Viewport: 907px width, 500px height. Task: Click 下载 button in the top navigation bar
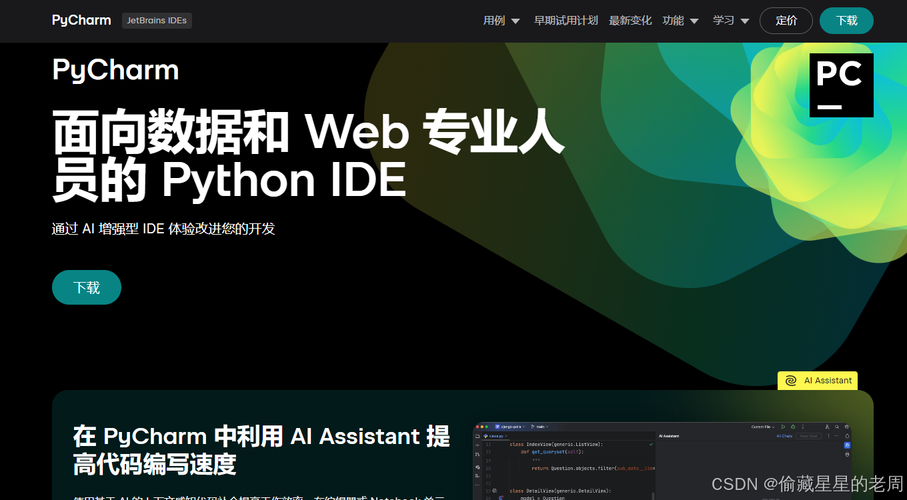click(x=846, y=21)
